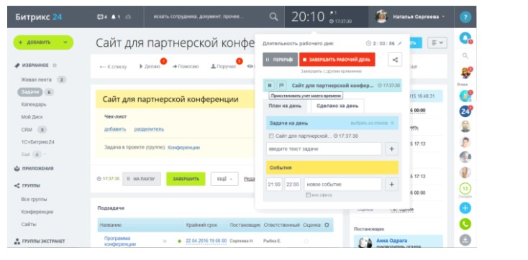The image size is (528, 260).
Task: Tick the Сайт для партнерской task checkbox
Action: [x=271, y=136]
